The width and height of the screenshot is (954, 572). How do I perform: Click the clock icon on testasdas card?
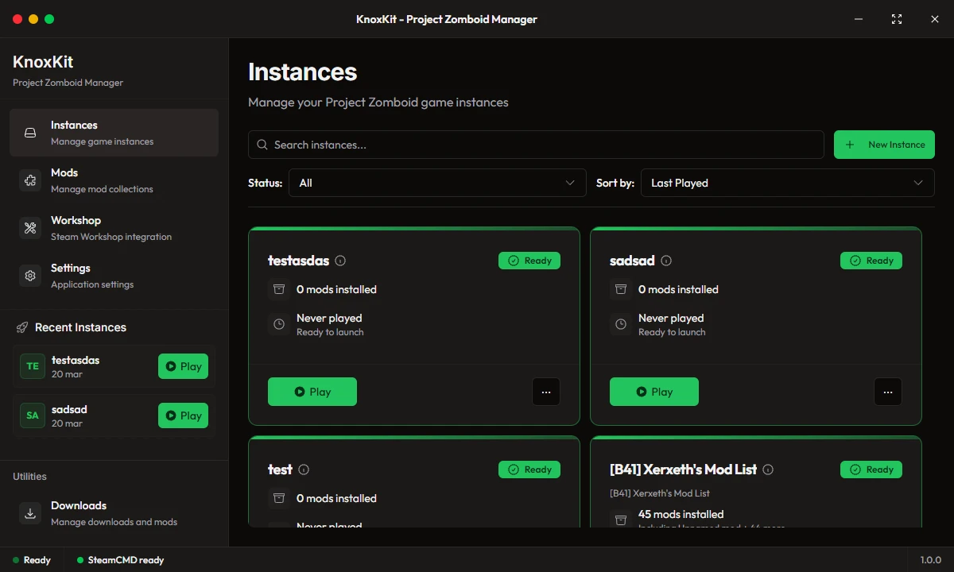tap(279, 324)
